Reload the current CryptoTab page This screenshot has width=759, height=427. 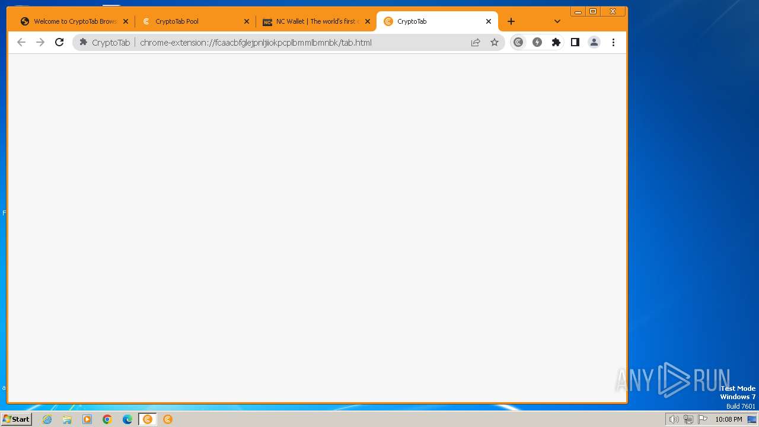coord(59,42)
